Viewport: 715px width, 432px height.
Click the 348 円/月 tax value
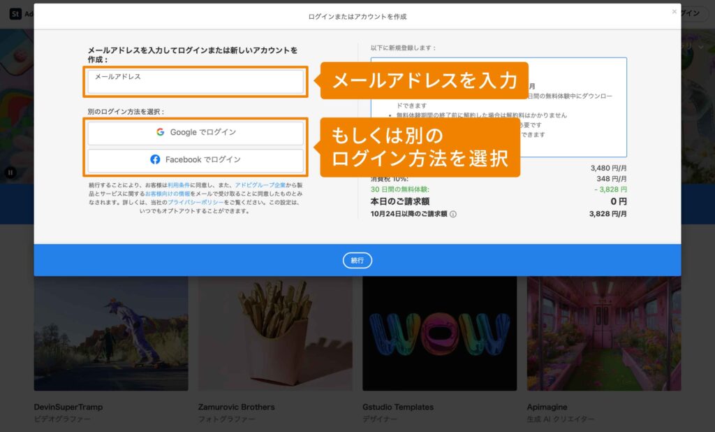coord(612,179)
